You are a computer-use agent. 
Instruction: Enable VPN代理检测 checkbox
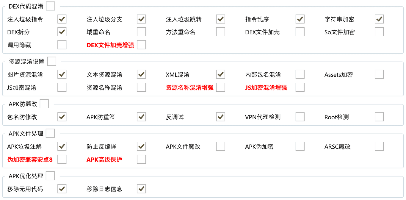300,117
